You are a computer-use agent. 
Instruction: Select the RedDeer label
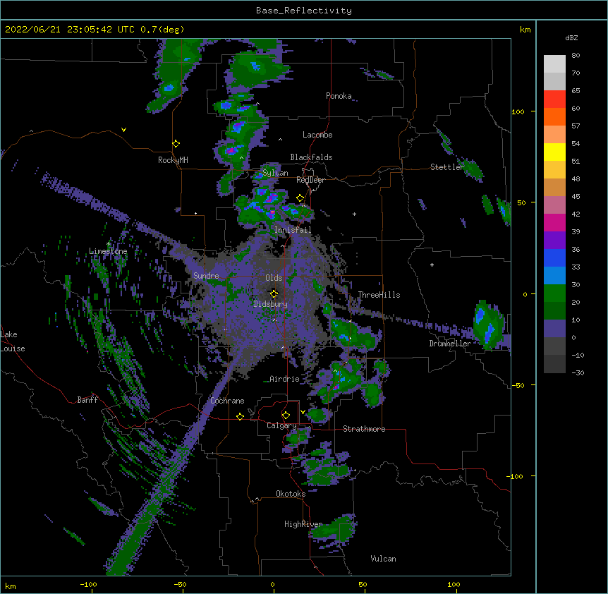coord(310,180)
